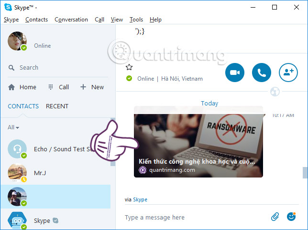Open the quantrimang.com link preview card
The width and height of the screenshot is (308, 230).
point(198,142)
